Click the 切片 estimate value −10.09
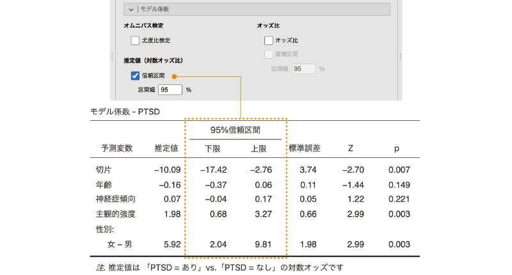This screenshot has height=275, width=512. [166, 169]
